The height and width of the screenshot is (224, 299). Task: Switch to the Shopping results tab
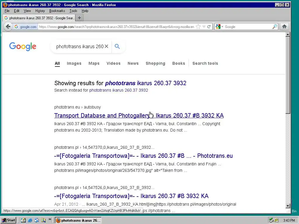[155, 63]
